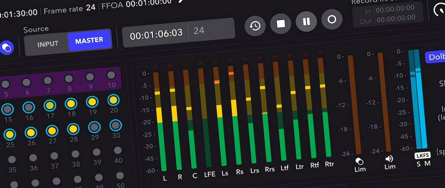Select object 25 indicator
Viewport: 445px width, 188px height.
[x=10, y=135]
